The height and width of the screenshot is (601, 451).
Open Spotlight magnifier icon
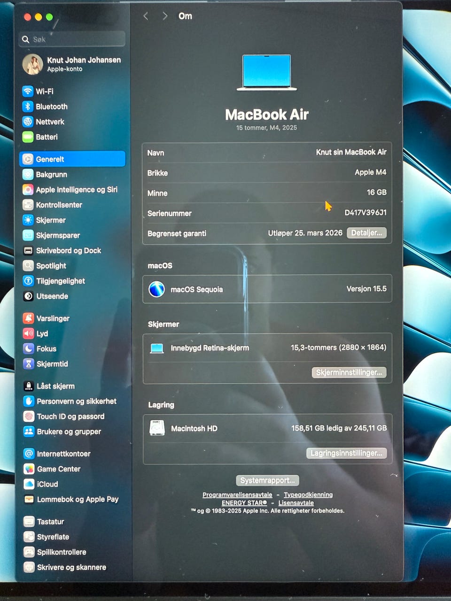[28, 266]
